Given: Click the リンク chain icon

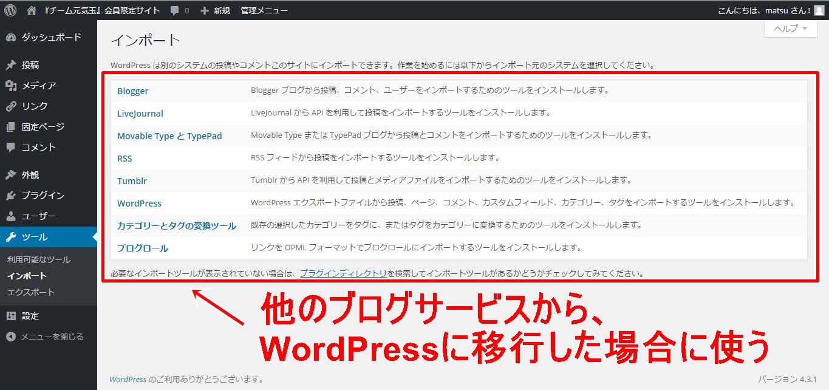Looking at the screenshot, I should pos(10,106).
